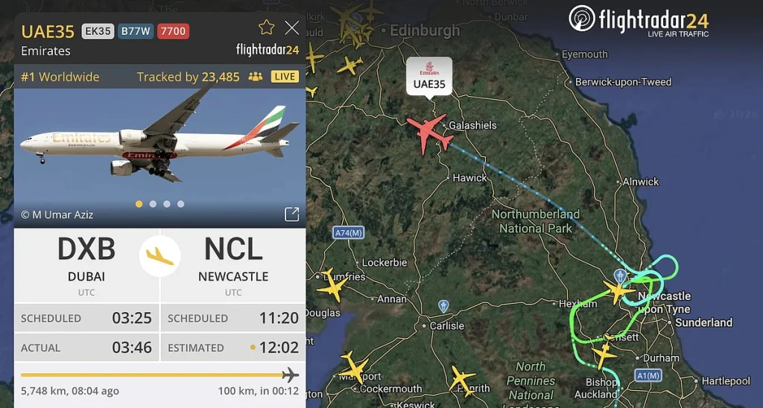Click the EK35 flight number badge
Screen dimensions: 763x408
[x=98, y=31]
